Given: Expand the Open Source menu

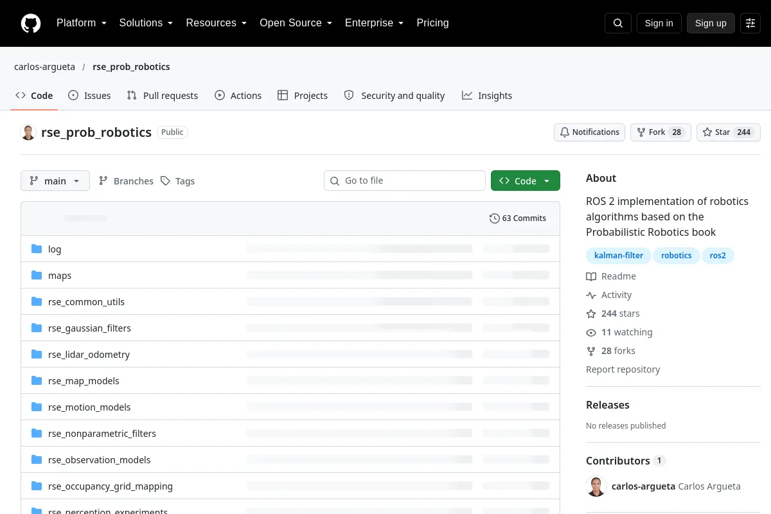Looking at the screenshot, I should (296, 23).
